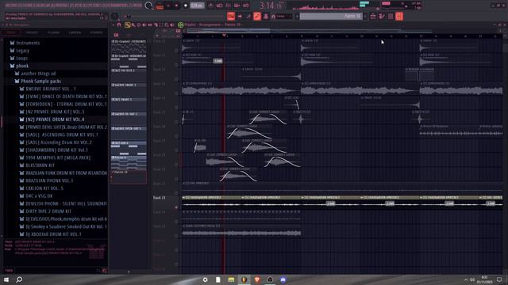Select the Slice tool in Playlist toolbar
The width and height of the screenshot is (508, 285).
pos(156,25)
